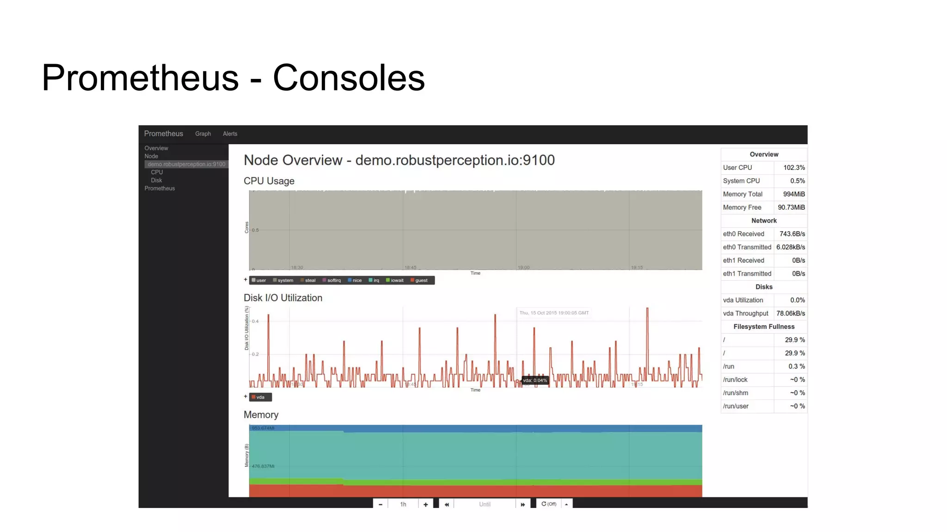Toggle the user series in CPU legend
The width and height of the screenshot is (947, 532).
coord(259,280)
